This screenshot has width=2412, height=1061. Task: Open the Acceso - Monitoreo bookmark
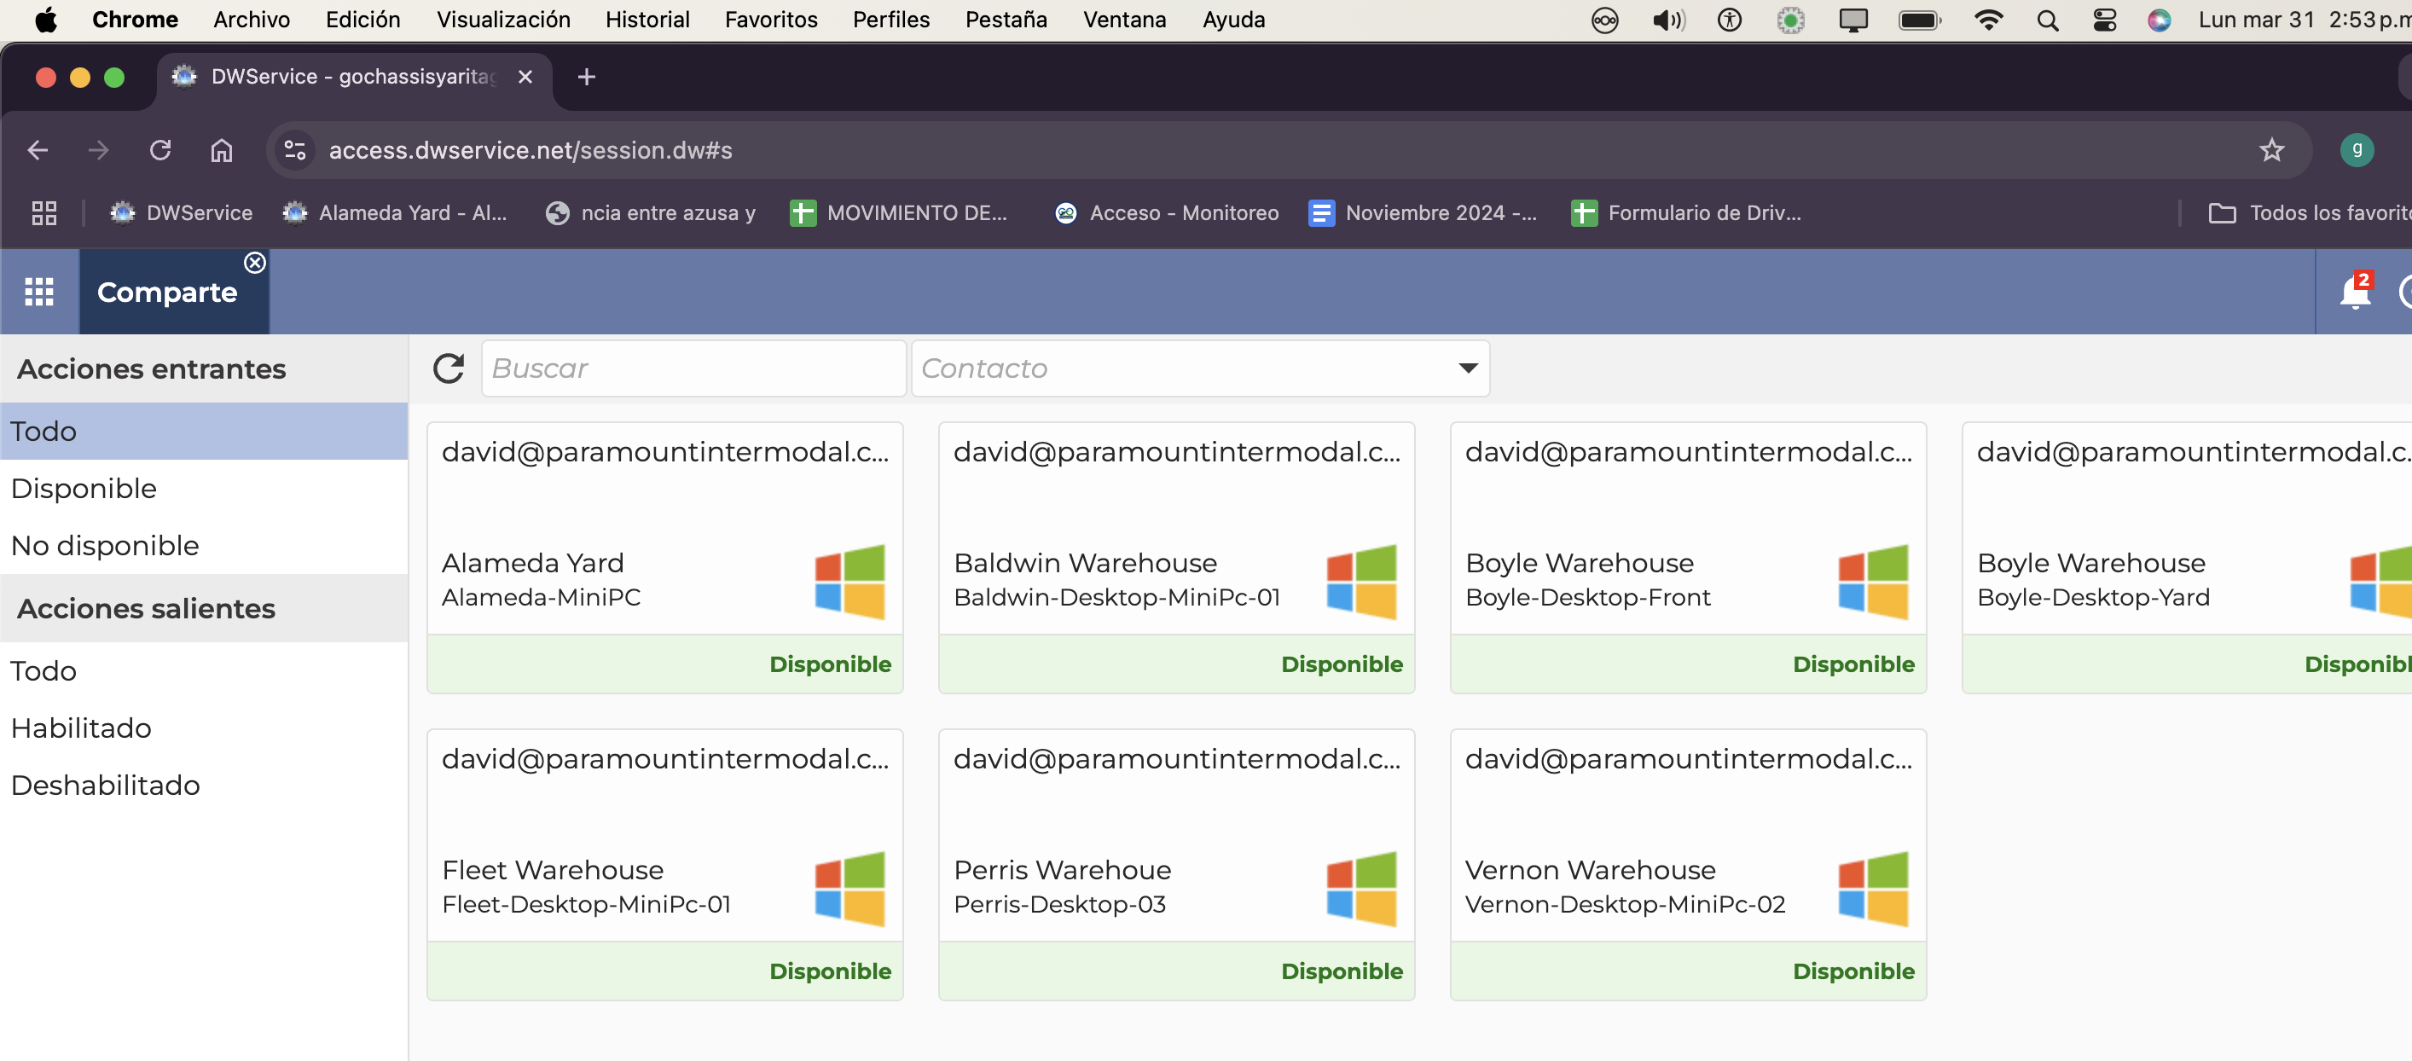pos(1167,212)
